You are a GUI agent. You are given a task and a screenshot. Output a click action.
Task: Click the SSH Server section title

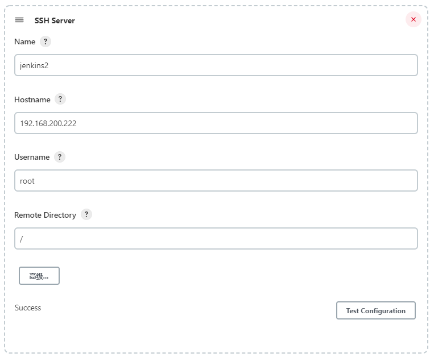coord(55,20)
